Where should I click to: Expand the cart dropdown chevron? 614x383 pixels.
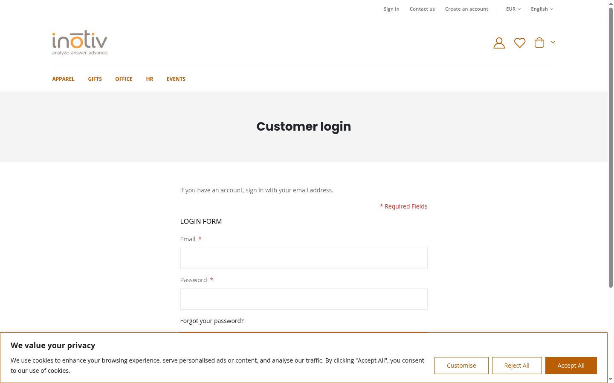point(553,42)
